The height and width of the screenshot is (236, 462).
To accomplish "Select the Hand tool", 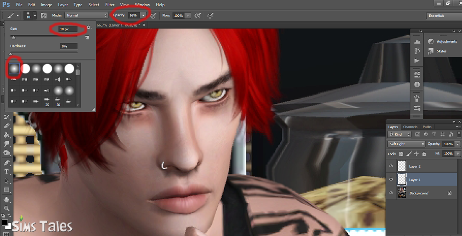I will click(7, 199).
